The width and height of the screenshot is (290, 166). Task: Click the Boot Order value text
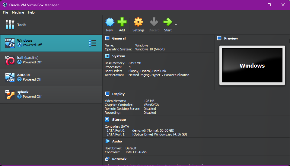[x=147, y=71]
